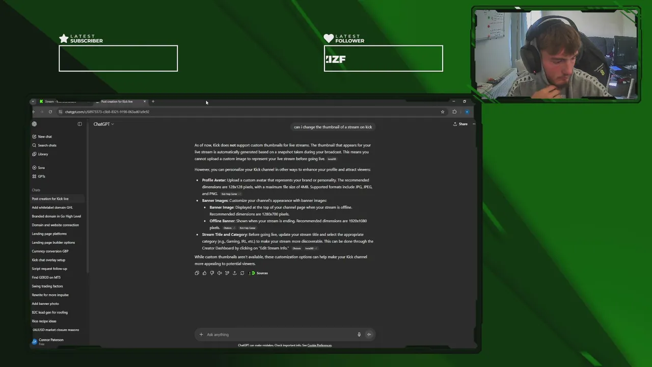Click the site info icon in address bar
This screenshot has height=367, width=652.
[60, 112]
